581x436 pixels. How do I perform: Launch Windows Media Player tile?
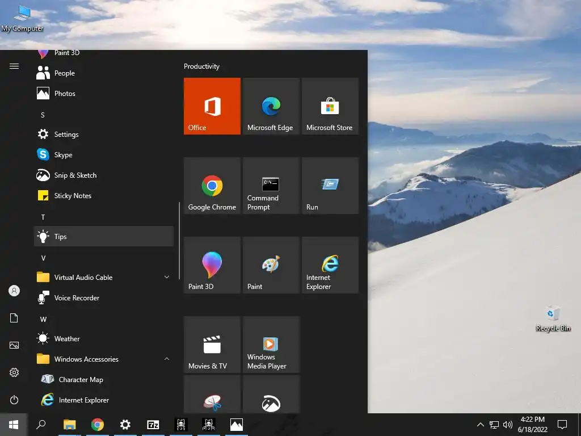point(271,345)
